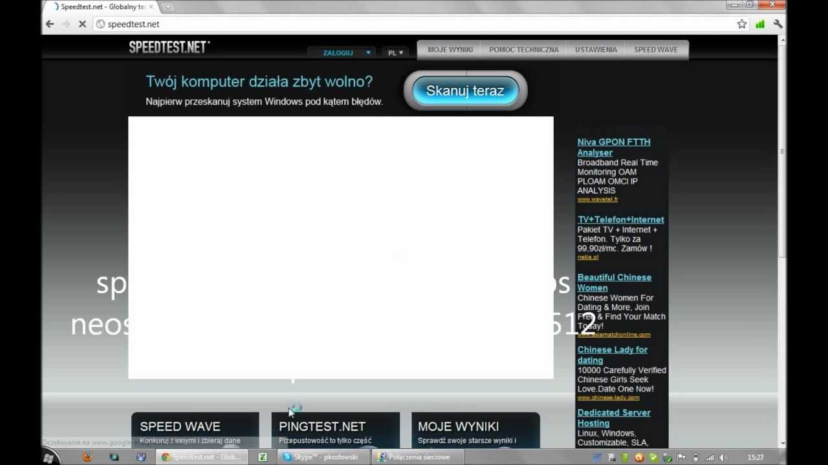This screenshot has width=828, height=465.
Task: Click the taskbar clock showing 15:27
Action: coord(756,457)
